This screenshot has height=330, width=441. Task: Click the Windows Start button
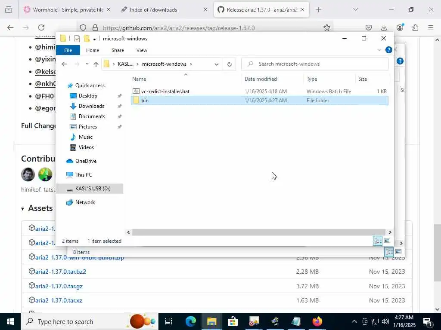tap(10, 321)
